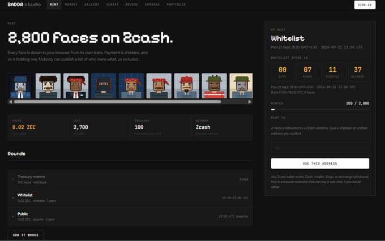Switch to the VERIFY tab
This screenshot has width=385, height=241.
pyautogui.click(x=113, y=5)
